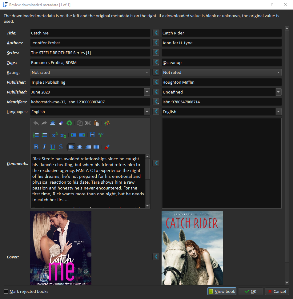Apply superscript formatting

click(55, 135)
